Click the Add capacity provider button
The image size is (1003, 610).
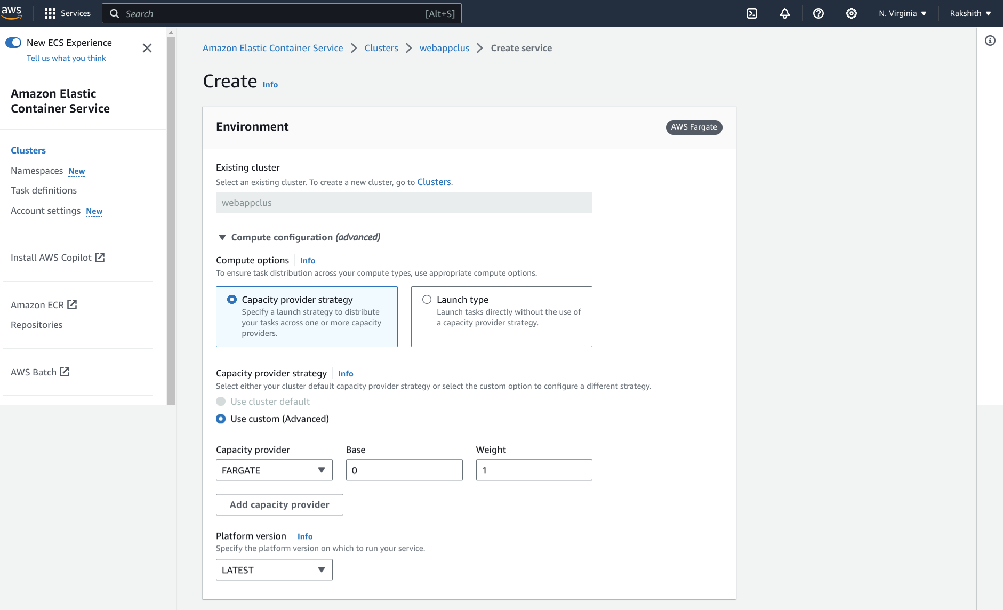pyautogui.click(x=279, y=504)
